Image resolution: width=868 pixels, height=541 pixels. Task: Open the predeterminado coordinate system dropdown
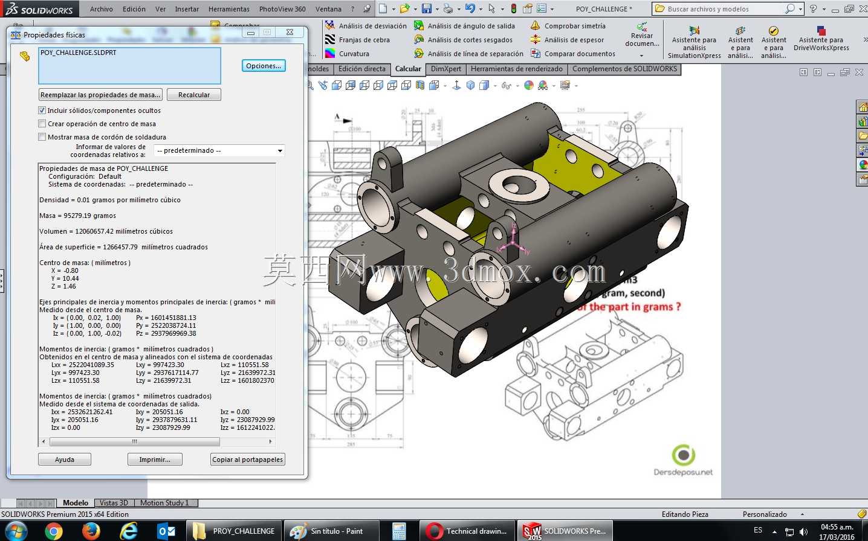pos(219,150)
